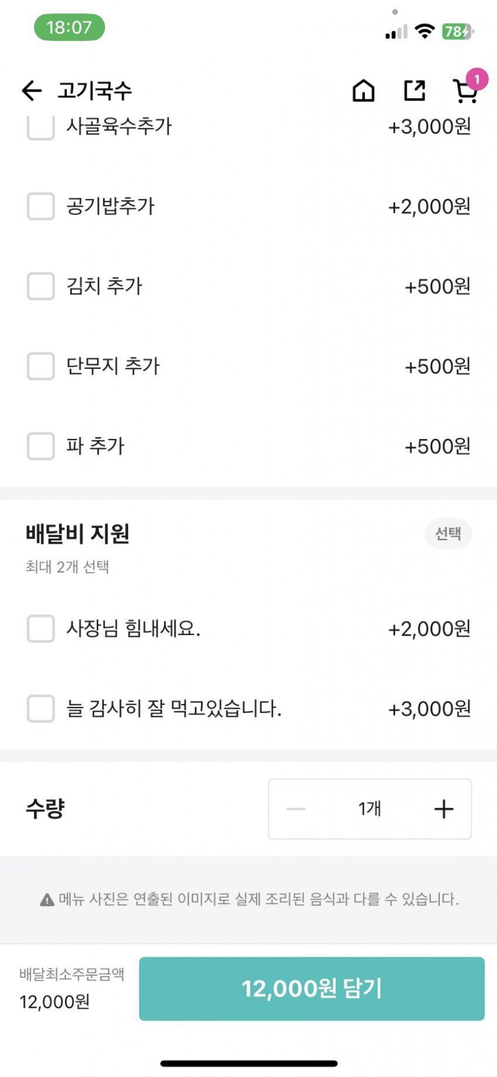Select the 공기밥추가 checkbox

40,206
